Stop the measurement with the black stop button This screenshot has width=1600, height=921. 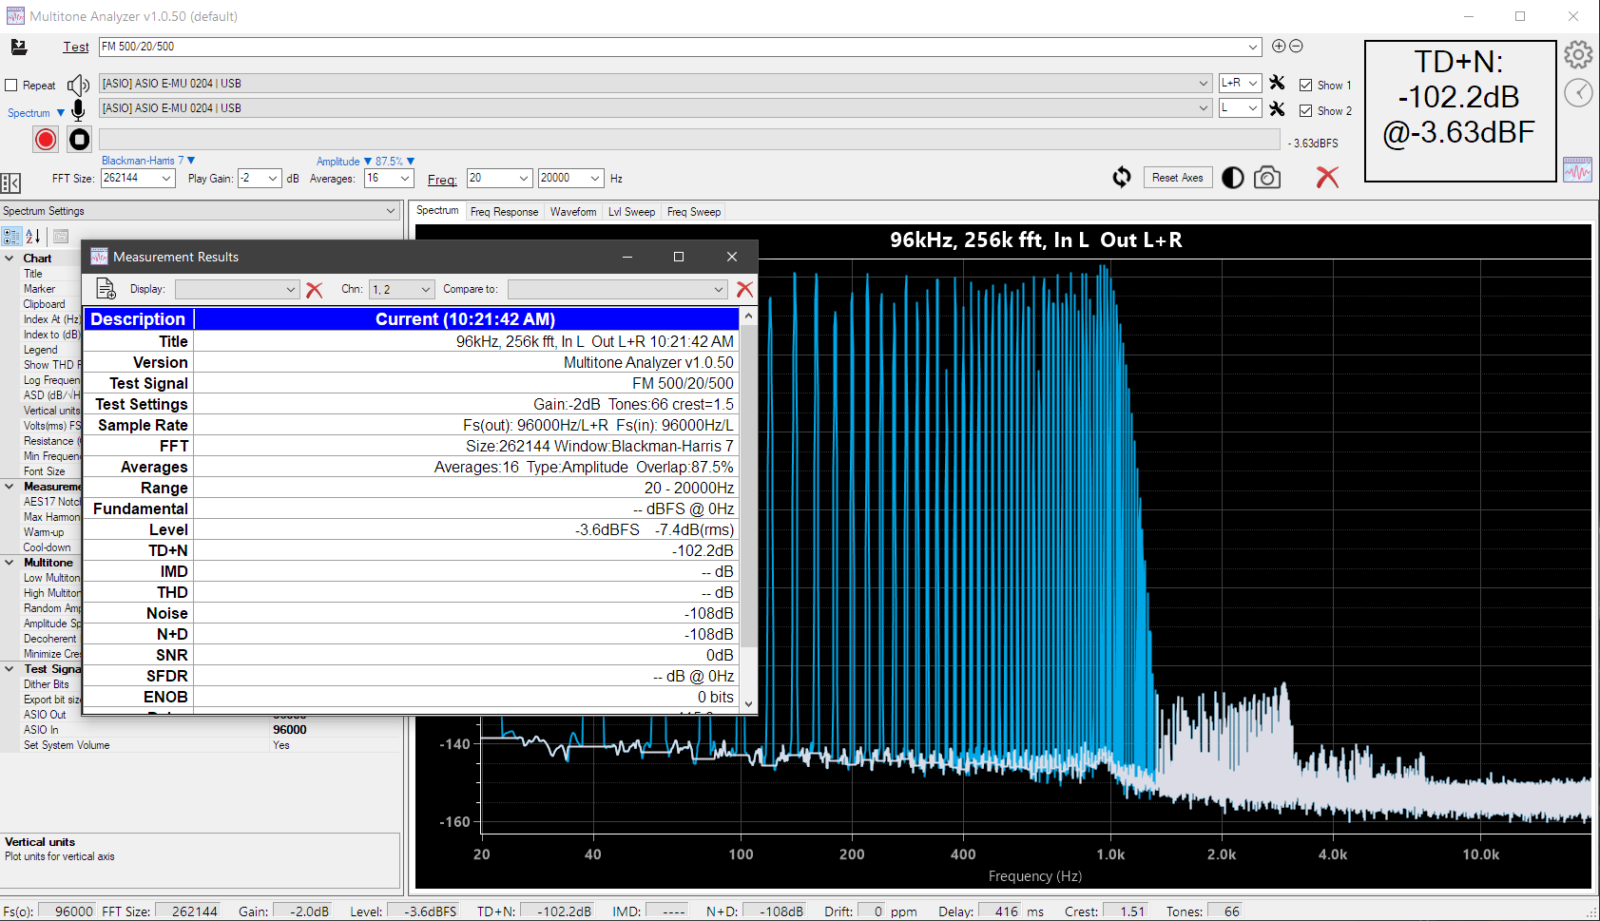[x=80, y=140]
